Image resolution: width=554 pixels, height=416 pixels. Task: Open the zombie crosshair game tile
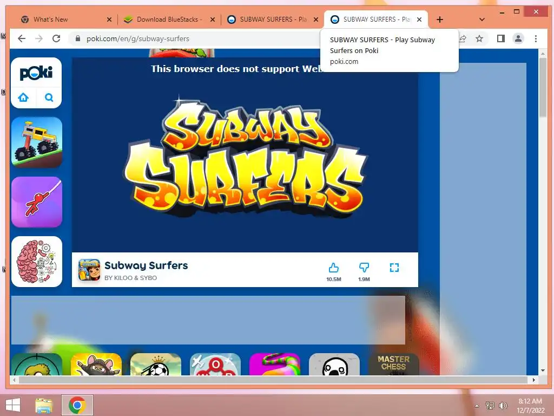[x=37, y=364]
